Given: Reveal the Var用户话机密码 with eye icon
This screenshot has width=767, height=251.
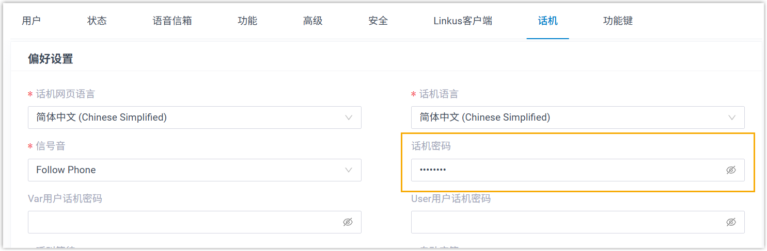Looking at the screenshot, I should click(348, 222).
